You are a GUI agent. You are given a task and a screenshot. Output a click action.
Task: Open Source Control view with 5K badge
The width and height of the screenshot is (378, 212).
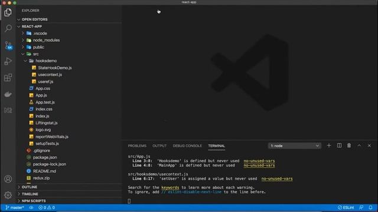[8, 45]
